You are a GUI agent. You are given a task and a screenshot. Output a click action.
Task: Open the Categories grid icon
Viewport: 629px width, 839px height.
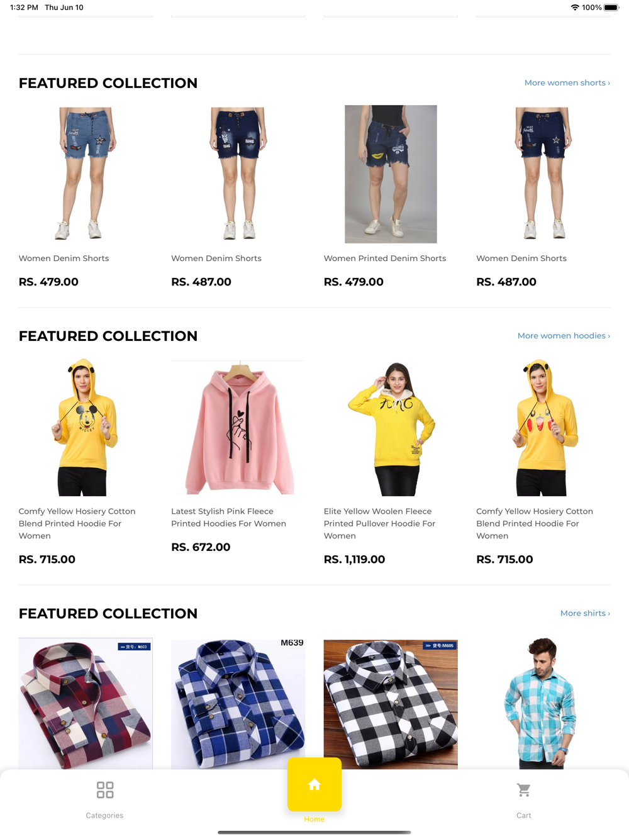[105, 790]
